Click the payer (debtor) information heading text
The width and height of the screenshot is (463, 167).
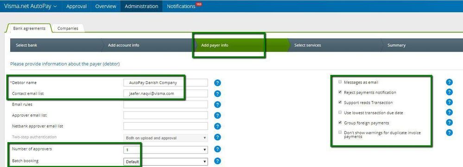point(65,64)
